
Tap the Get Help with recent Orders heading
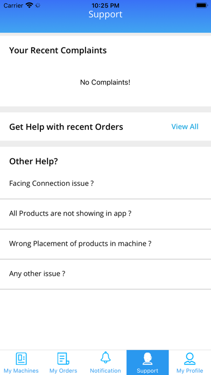66,127
